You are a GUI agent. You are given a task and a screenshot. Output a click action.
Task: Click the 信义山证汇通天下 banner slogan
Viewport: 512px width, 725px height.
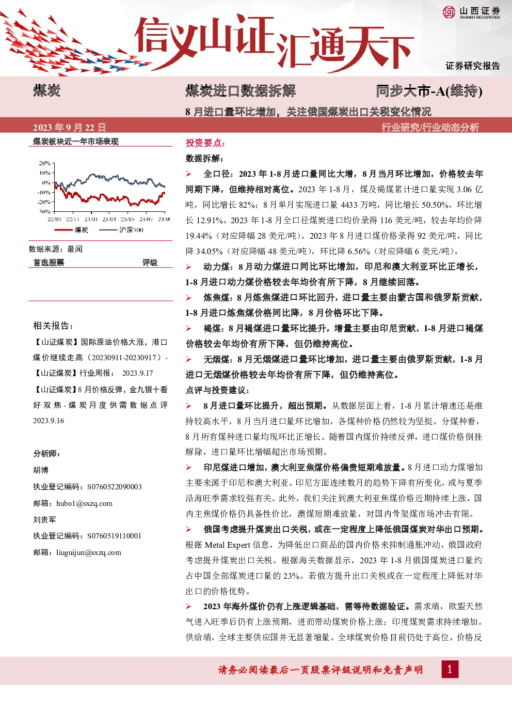[274, 43]
